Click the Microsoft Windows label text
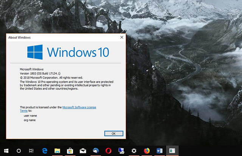This screenshot has height=156, width=242. tap(32, 70)
